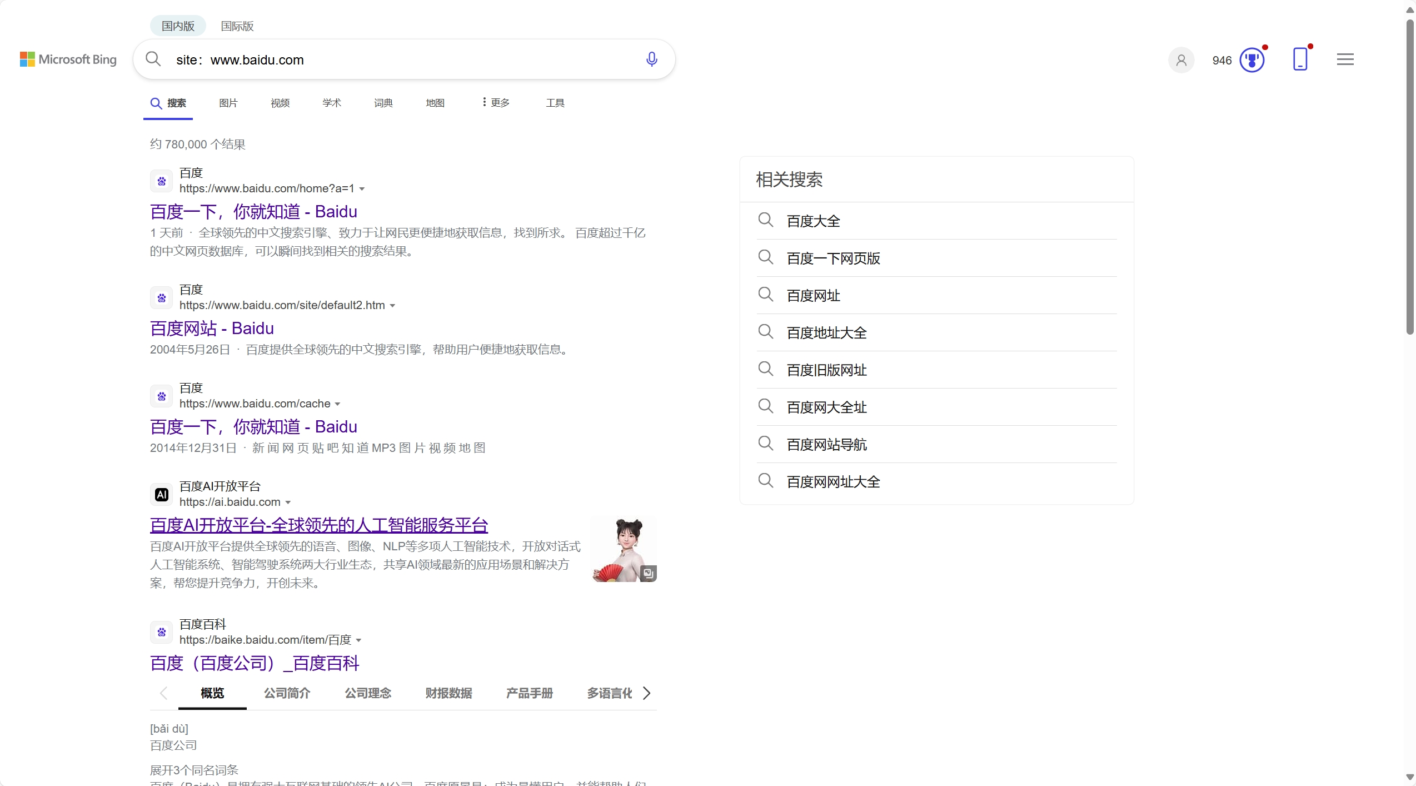Switch to 图片 tab
Viewport: 1416px width, 786px height.
pos(228,103)
